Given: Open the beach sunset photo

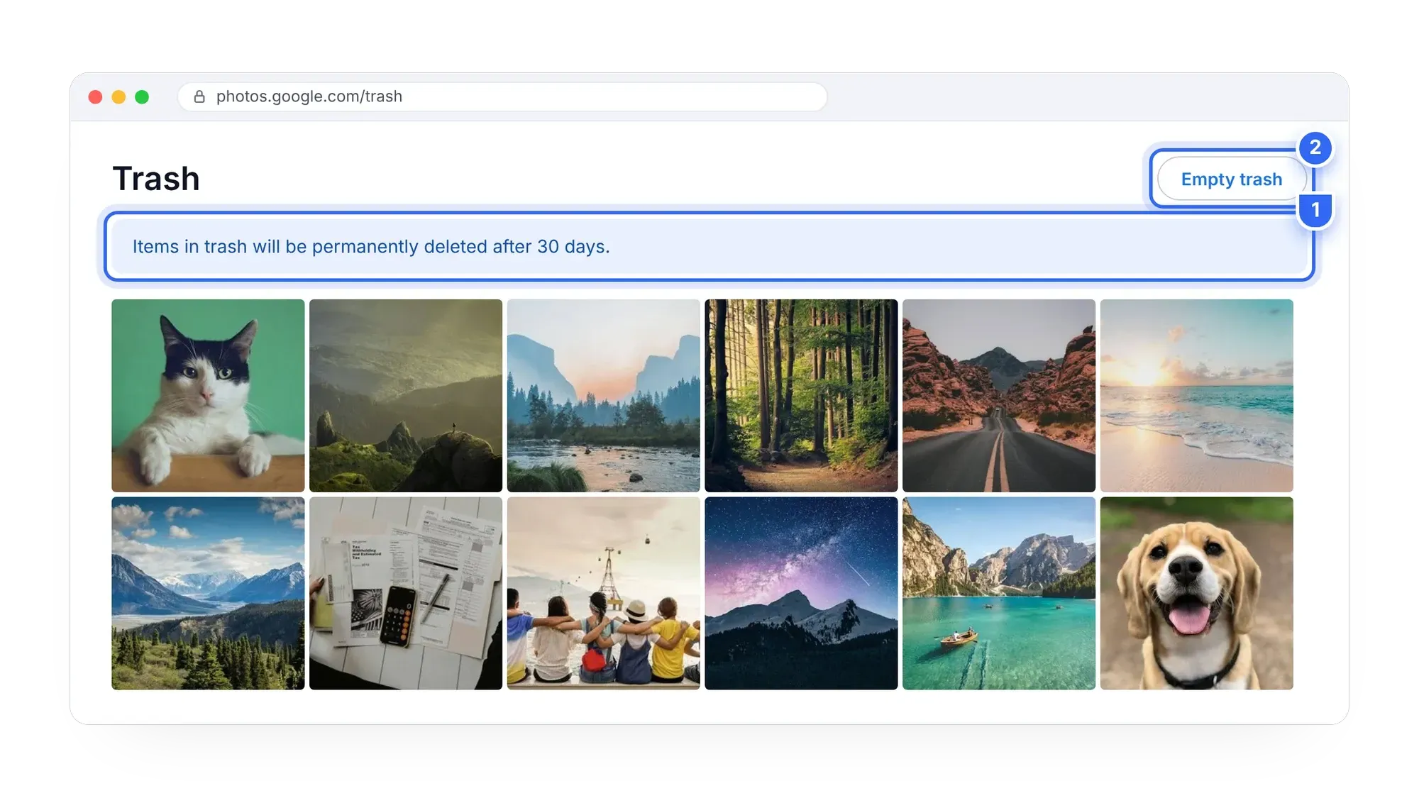Looking at the screenshot, I should coord(1197,396).
